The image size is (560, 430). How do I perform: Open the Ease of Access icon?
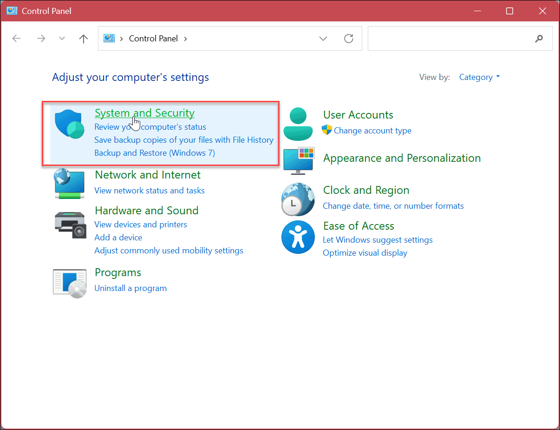pyautogui.click(x=298, y=237)
